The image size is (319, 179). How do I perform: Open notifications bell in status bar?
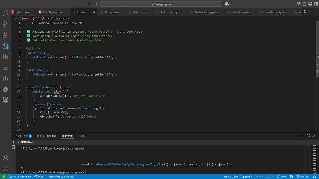(x=314, y=177)
